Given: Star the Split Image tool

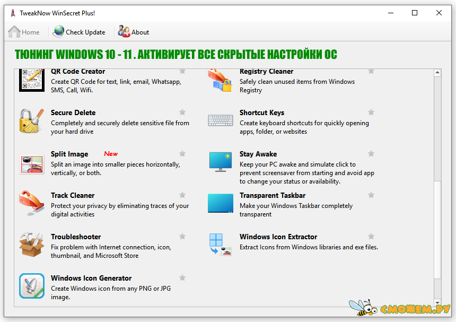Looking at the screenshot, I should point(182,153).
